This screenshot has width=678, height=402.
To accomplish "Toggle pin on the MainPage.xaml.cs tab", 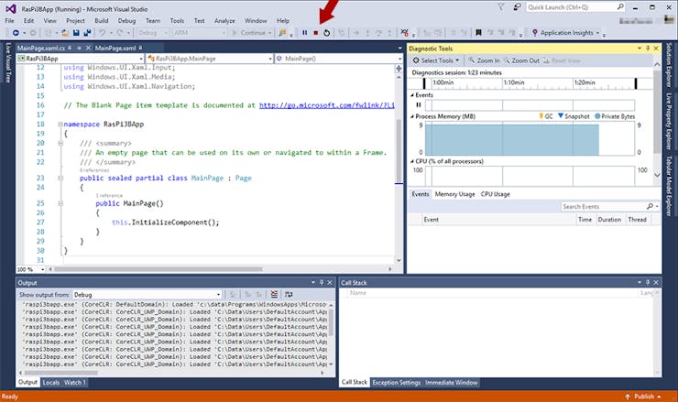I will pos(70,48).
